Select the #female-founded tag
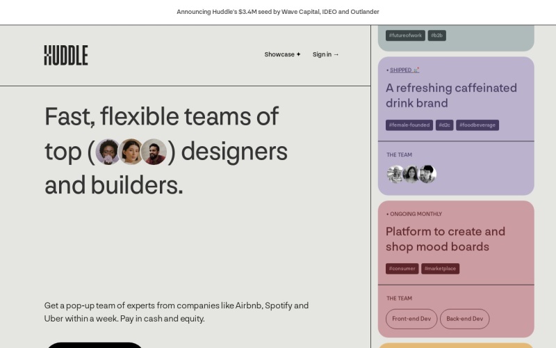Image resolution: width=556 pixels, height=348 pixels. (x=409, y=125)
